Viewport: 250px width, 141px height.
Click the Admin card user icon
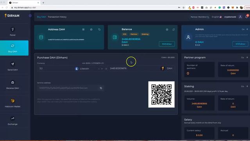(x=188, y=37)
